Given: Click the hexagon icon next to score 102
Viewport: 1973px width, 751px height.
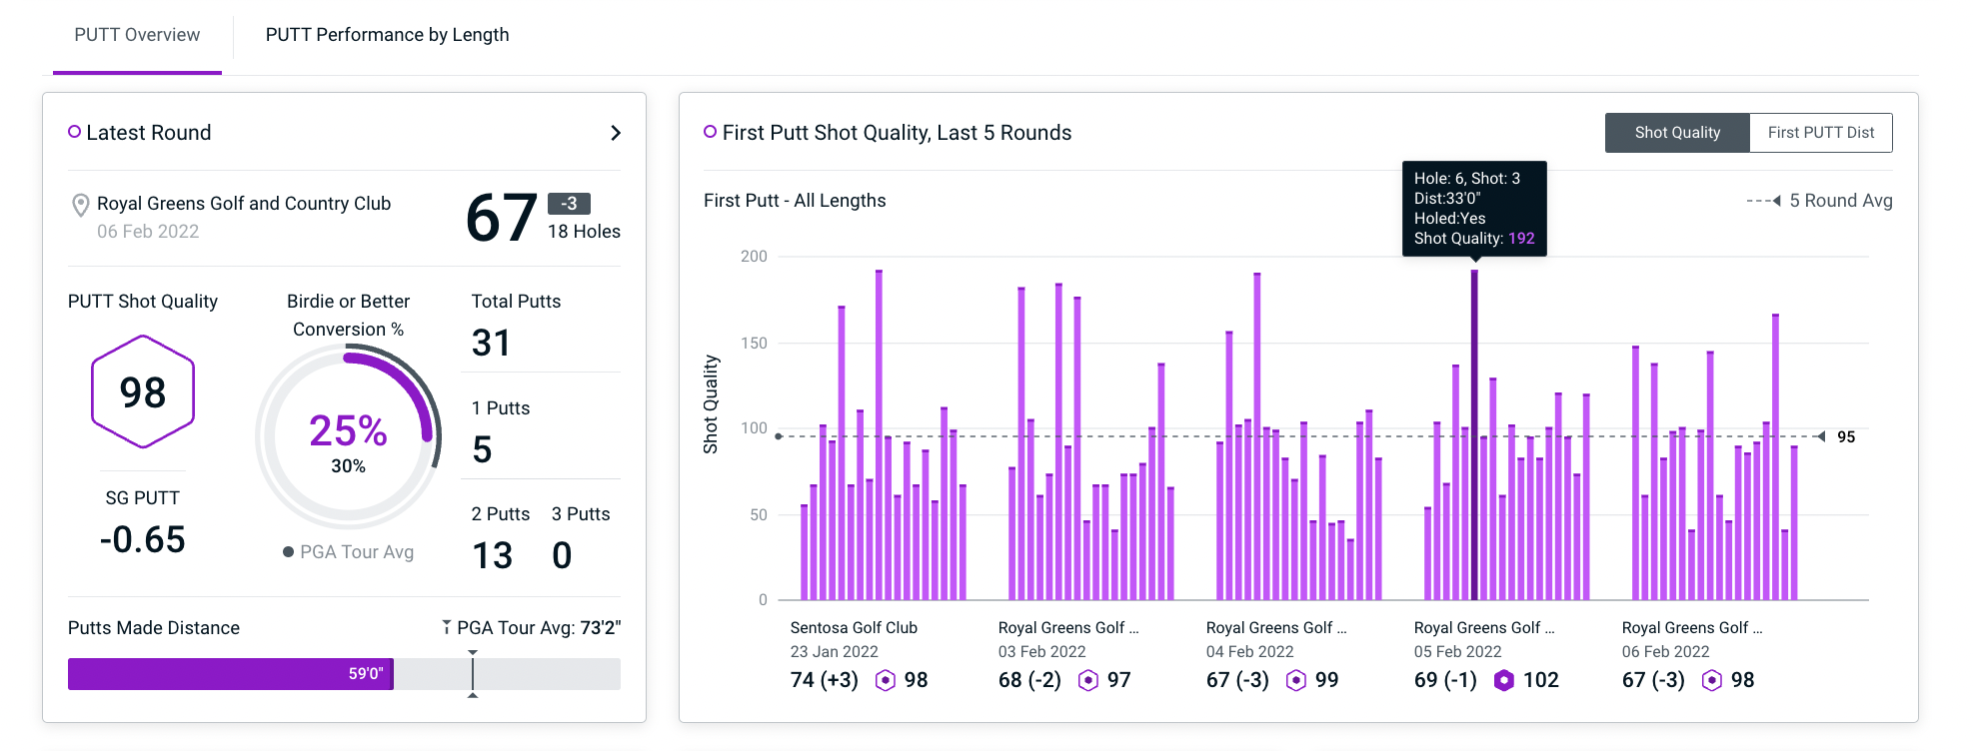Looking at the screenshot, I should click(1503, 680).
